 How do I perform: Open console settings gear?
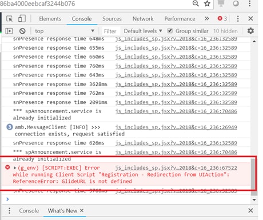(250, 31)
